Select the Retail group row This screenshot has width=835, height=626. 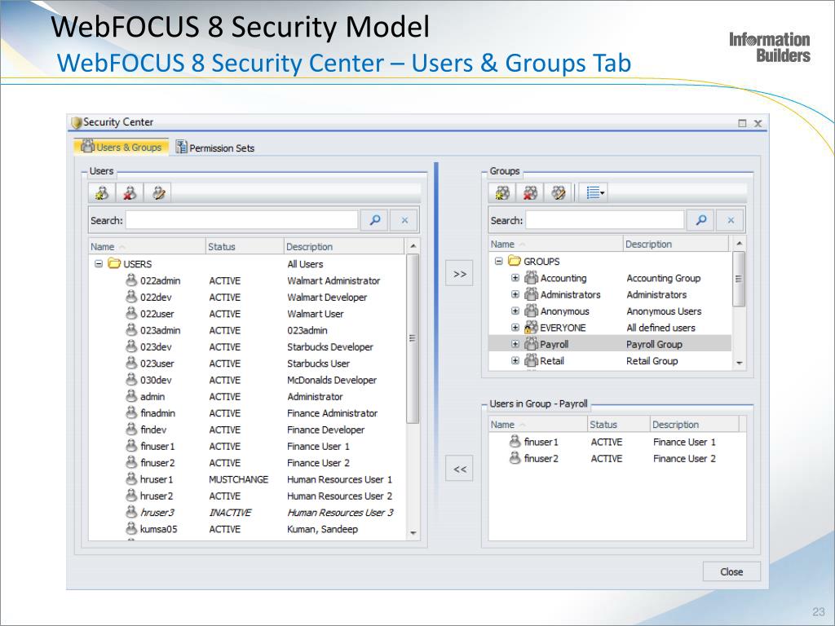tap(610, 360)
